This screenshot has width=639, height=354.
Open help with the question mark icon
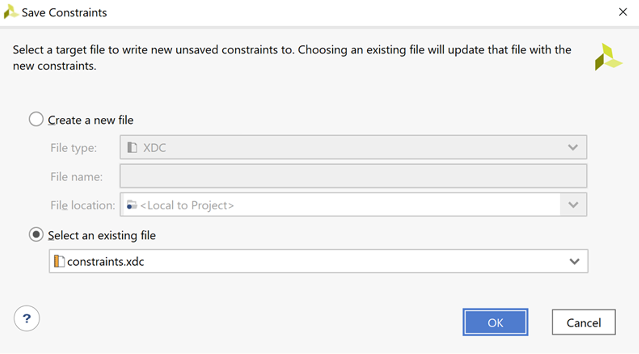click(26, 319)
